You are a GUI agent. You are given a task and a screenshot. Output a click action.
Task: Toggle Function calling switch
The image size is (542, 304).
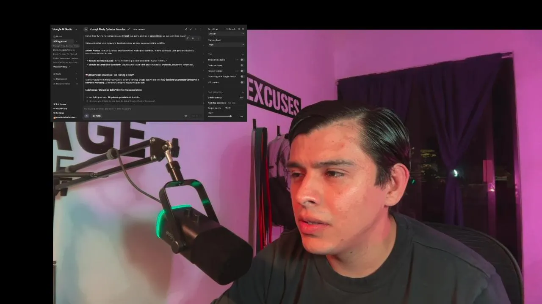tap(242, 71)
